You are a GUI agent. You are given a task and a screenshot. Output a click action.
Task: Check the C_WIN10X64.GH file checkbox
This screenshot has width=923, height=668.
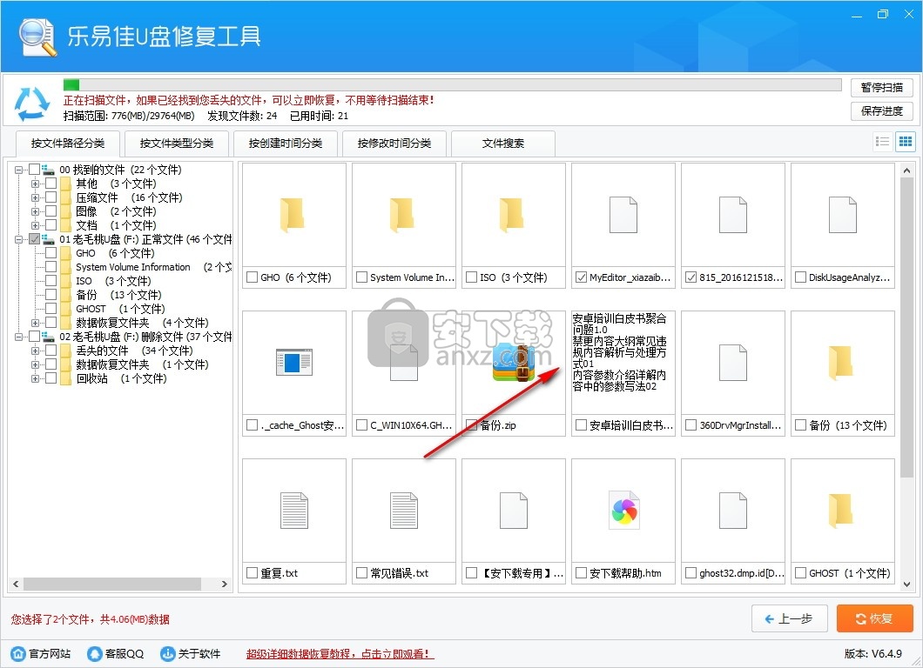(362, 424)
